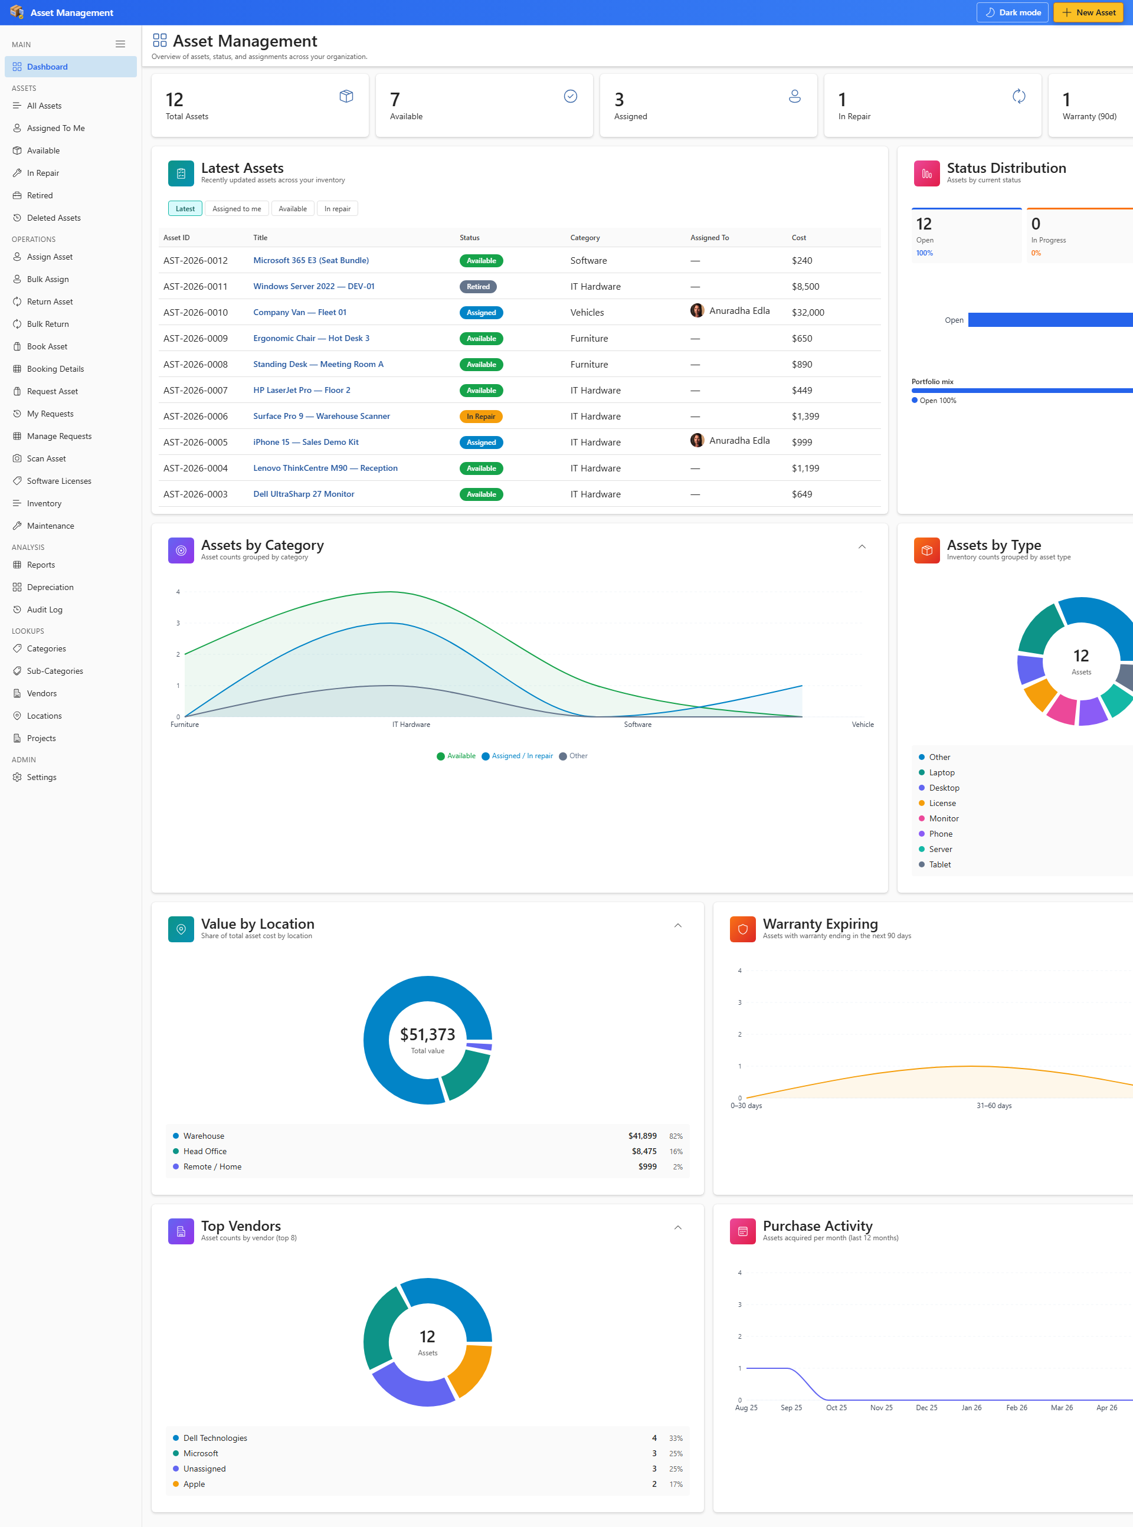The height and width of the screenshot is (1527, 1133).
Task: Click the Head Office legend row
Action: click(427, 1151)
